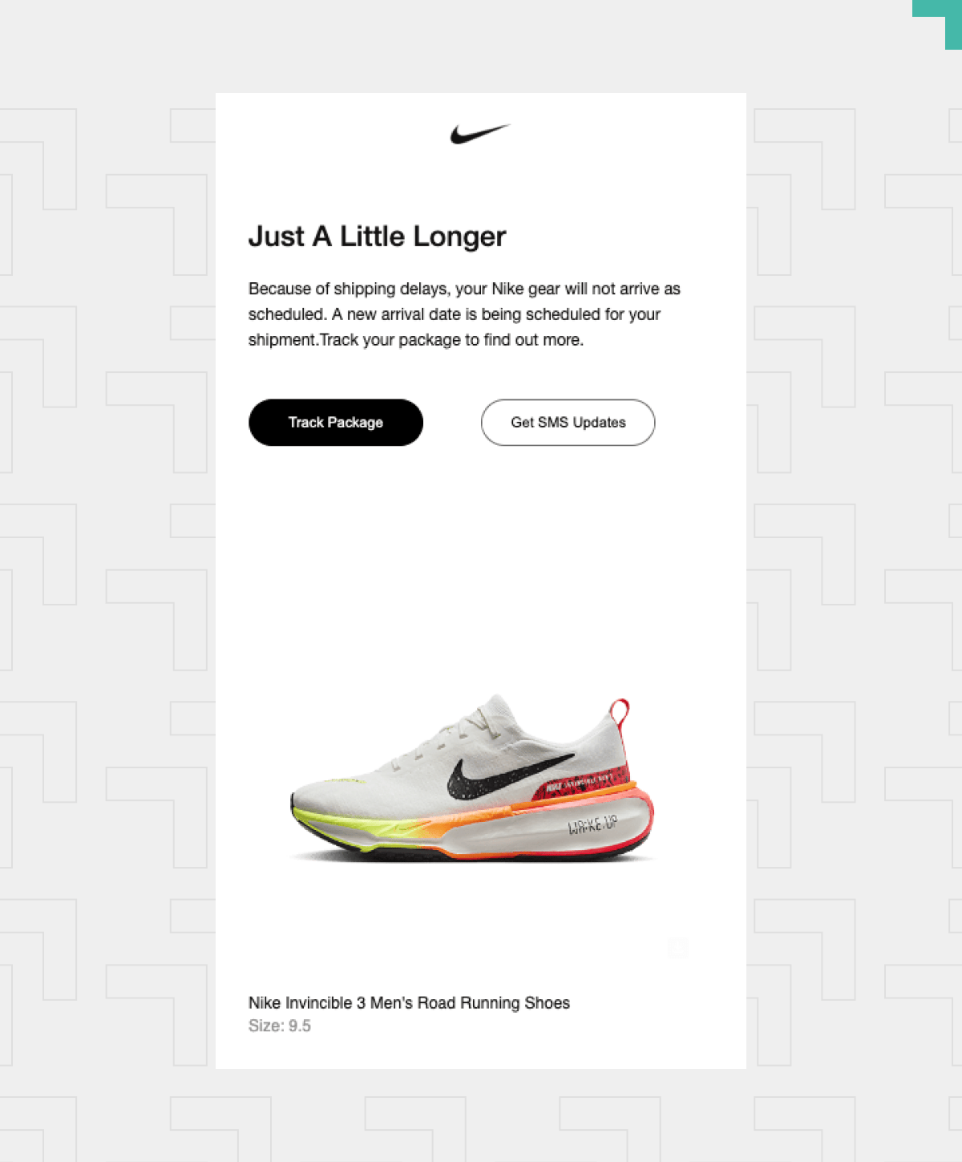Select the Size: 9.5 text

[x=280, y=1026]
